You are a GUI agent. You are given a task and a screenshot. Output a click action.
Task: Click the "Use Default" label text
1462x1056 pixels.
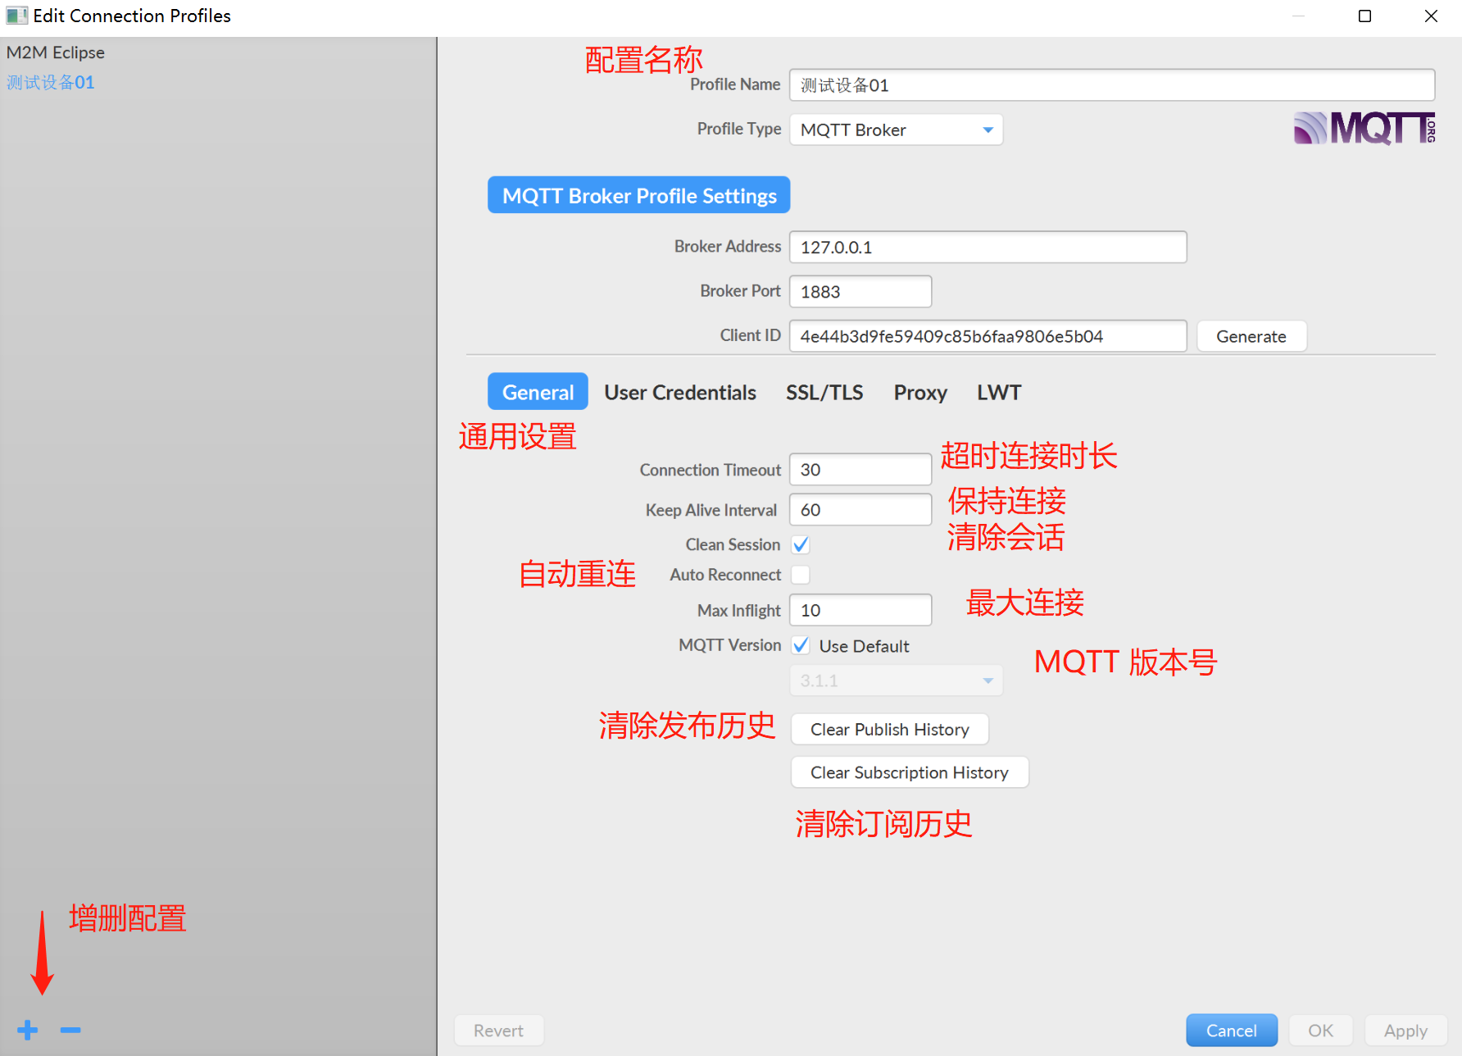tap(865, 646)
